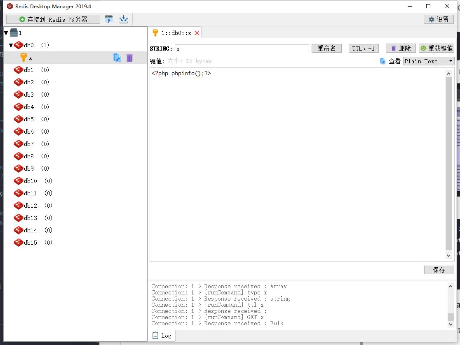Click the db6 Redis database icon

19,132
